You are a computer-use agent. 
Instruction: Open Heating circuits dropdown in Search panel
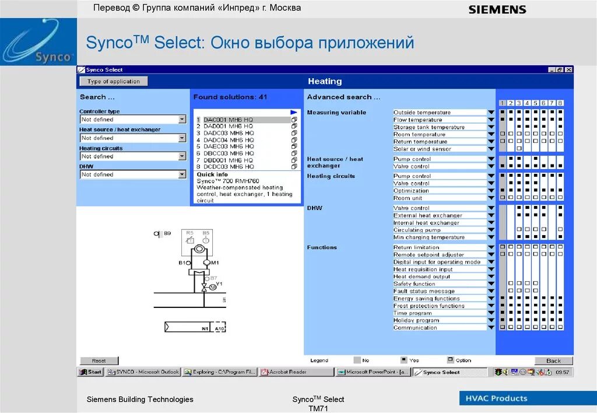tap(182, 156)
